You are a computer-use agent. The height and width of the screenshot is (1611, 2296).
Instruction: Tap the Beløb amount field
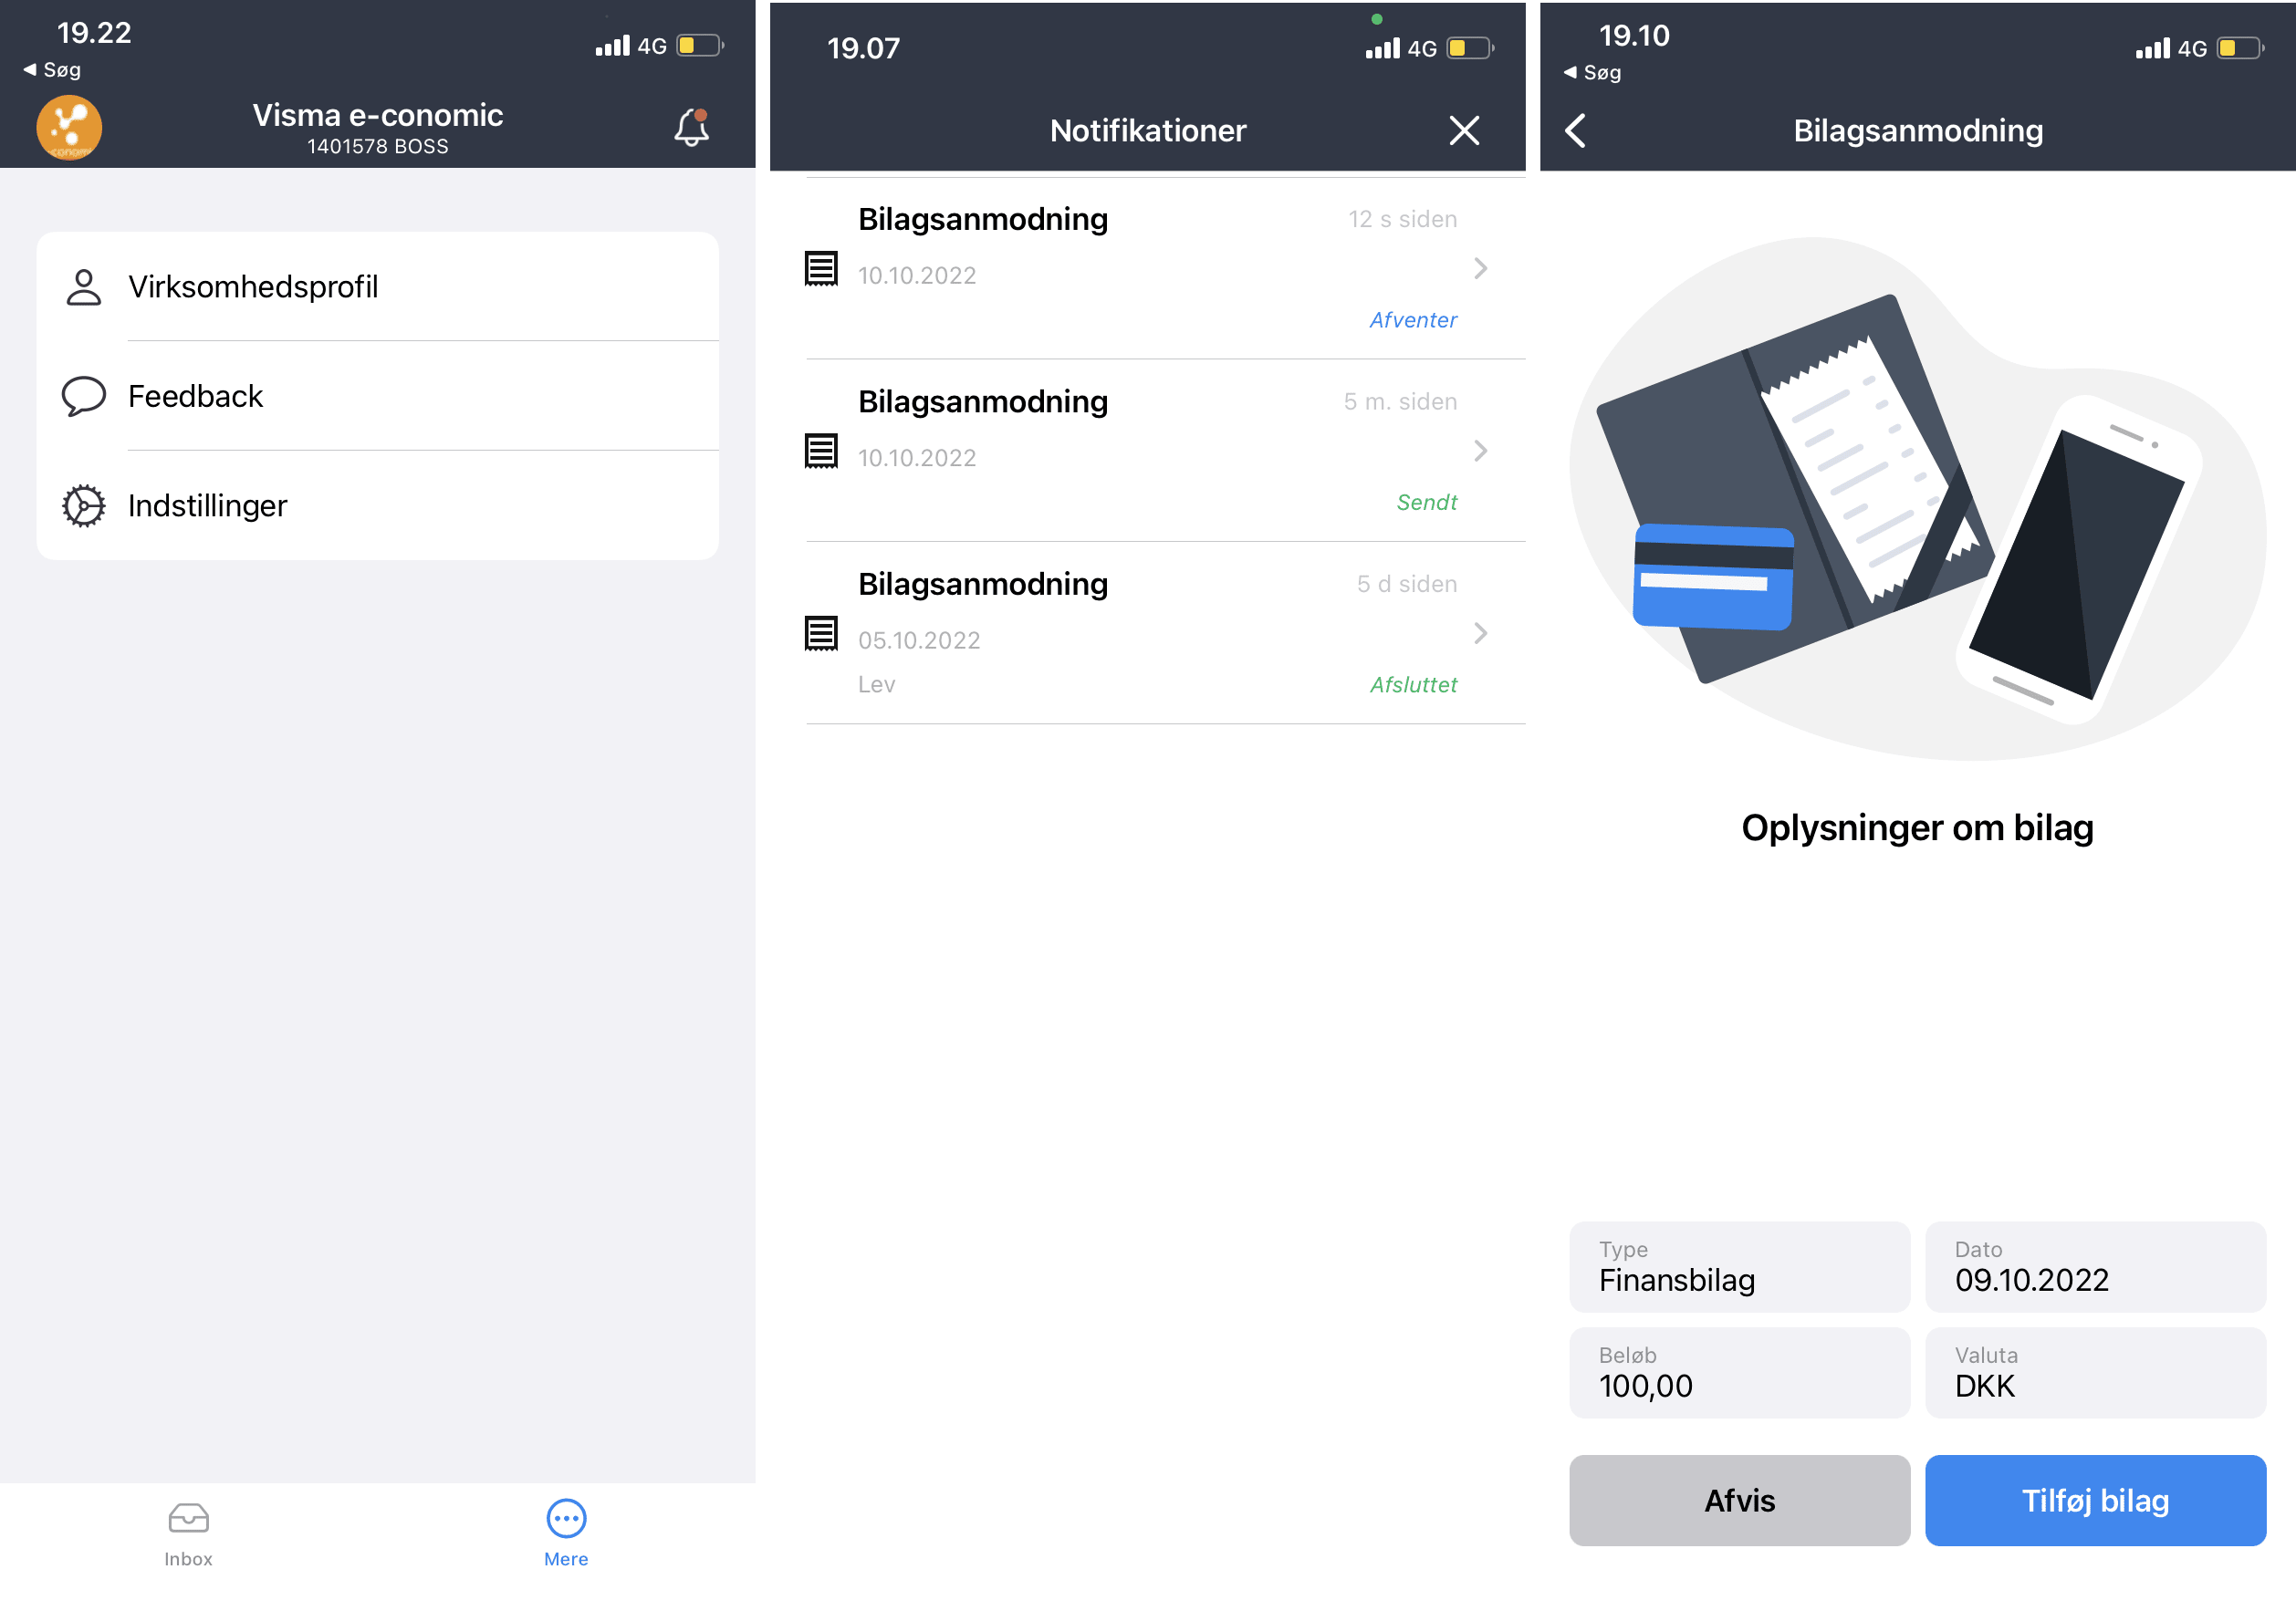coord(1739,1372)
